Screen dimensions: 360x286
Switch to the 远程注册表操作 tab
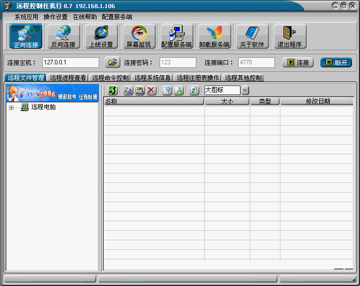[x=198, y=78]
